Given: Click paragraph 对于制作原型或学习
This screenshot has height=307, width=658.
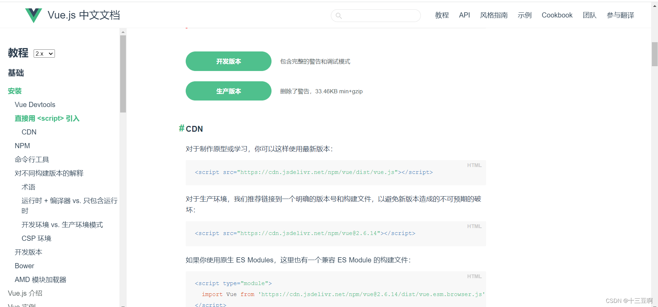Looking at the screenshot, I should click(x=259, y=149).
